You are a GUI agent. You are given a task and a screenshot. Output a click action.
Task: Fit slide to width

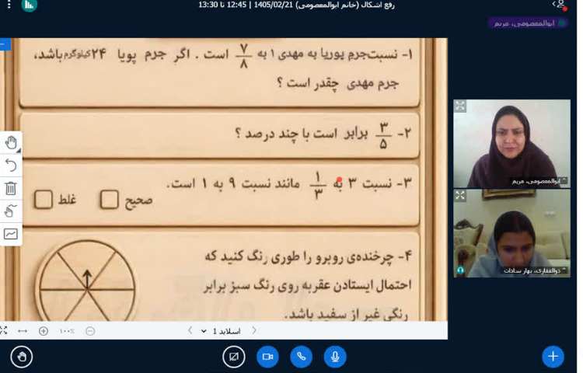[23, 330]
